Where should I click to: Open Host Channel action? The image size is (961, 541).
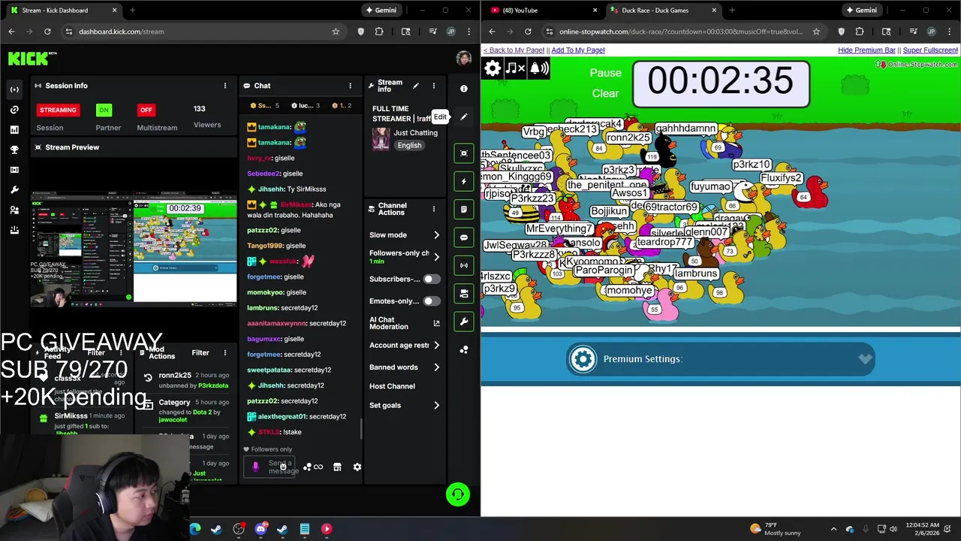tap(392, 386)
